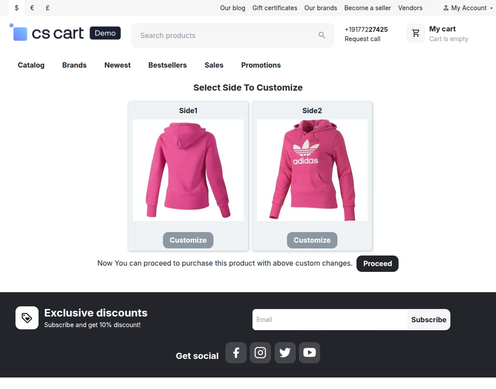Viewport: 496px width, 389px height.
Task: Open the Promotions menu item
Action: pos(261,65)
